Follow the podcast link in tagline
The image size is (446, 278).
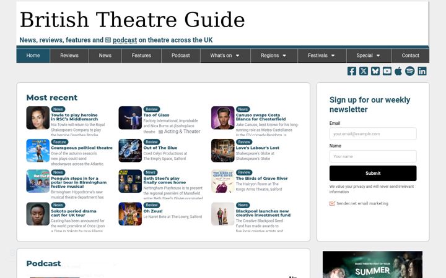125,40
